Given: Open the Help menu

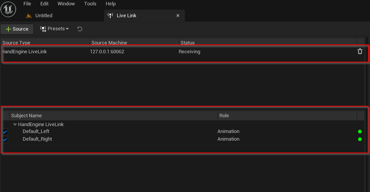Looking at the screenshot, I should coord(111,4).
